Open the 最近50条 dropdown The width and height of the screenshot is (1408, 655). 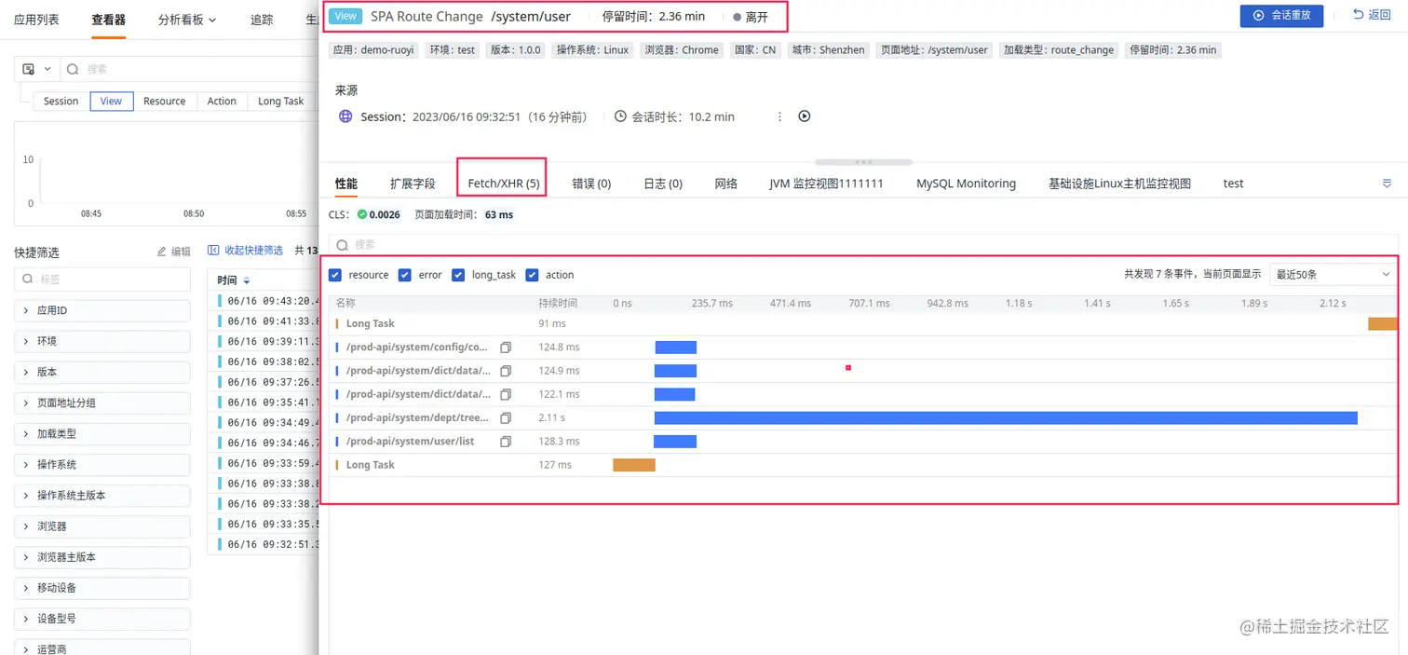[1333, 274]
